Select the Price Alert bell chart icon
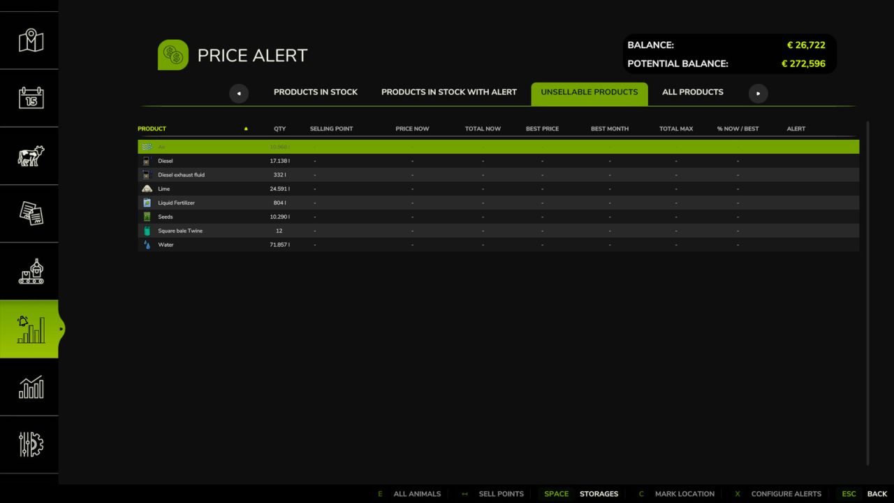Viewport: 894px width, 503px height. click(29, 329)
